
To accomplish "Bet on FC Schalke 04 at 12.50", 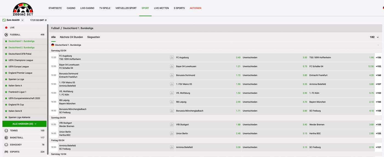I will [x=341, y=66].
